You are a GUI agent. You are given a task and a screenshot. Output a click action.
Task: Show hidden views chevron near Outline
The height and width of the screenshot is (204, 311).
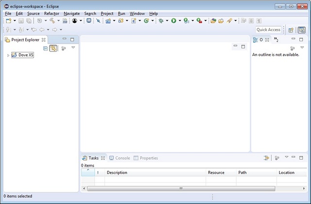pos(276,39)
